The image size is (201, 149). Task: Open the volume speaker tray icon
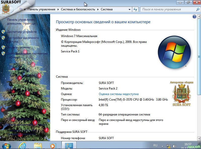click(174, 146)
